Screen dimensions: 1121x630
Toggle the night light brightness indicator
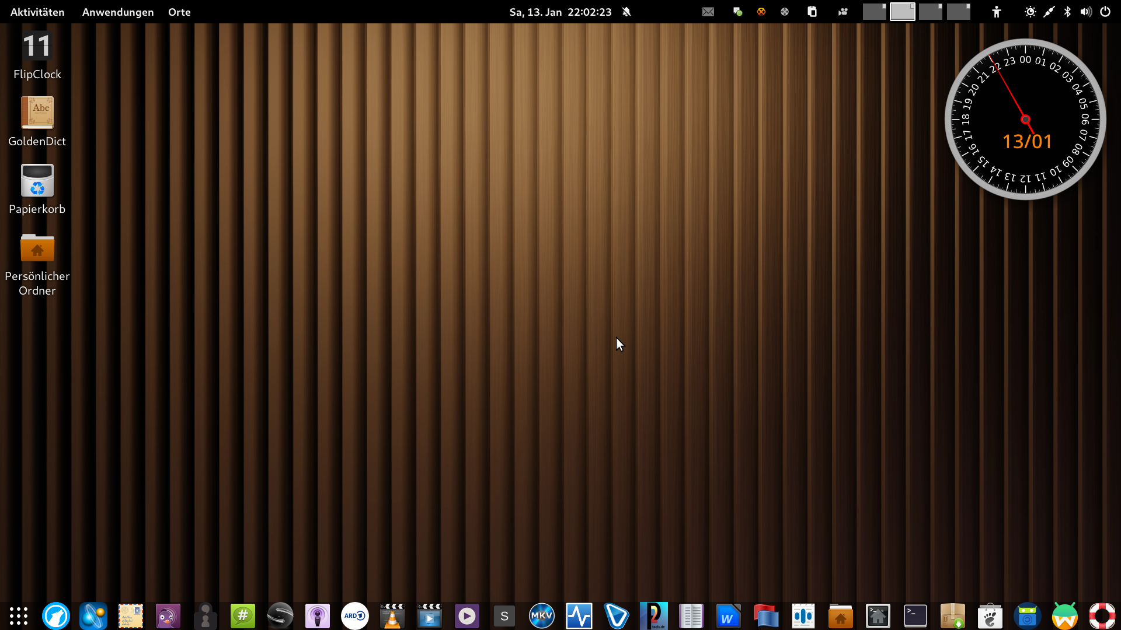click(x=1030, y=12)
